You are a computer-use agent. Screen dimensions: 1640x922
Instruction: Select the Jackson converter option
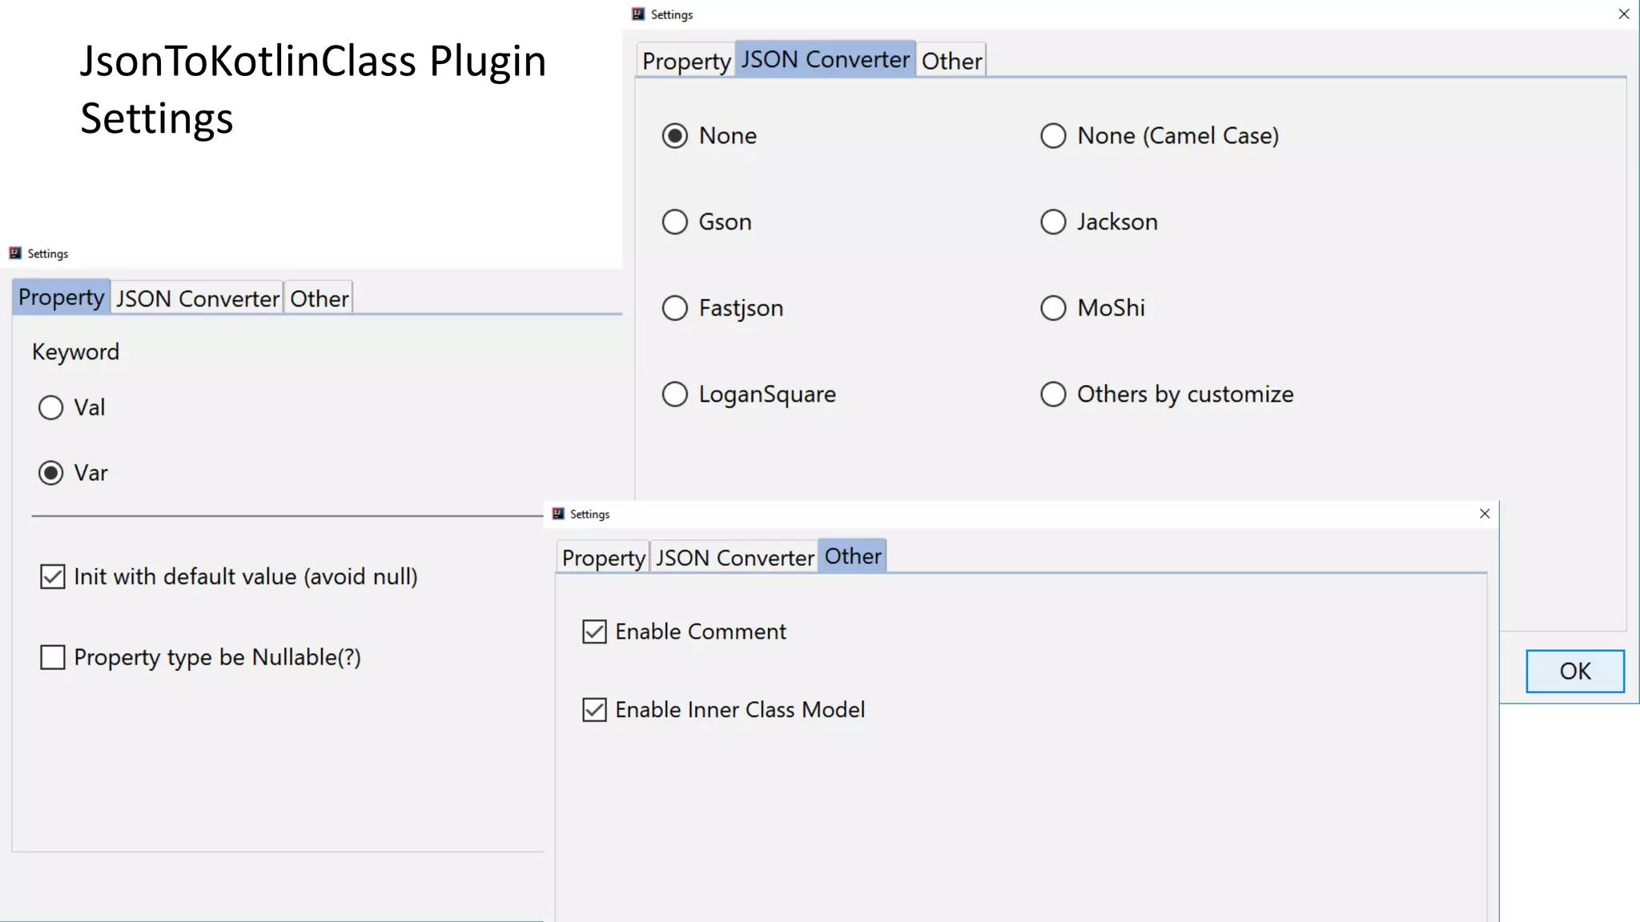point(1053,222)
